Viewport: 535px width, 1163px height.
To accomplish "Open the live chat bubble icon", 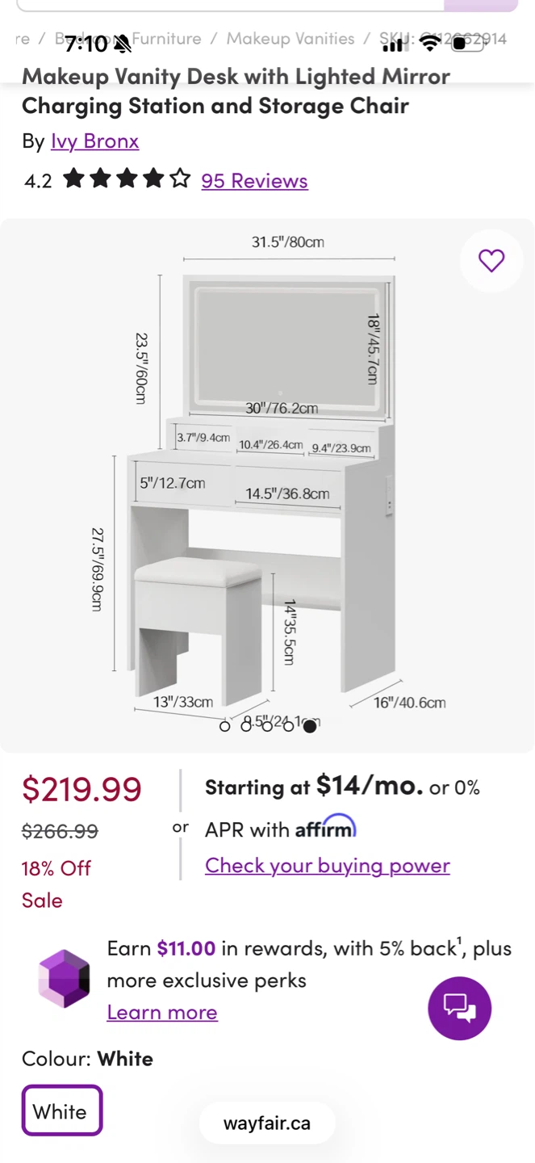I will pos(460,1008).
